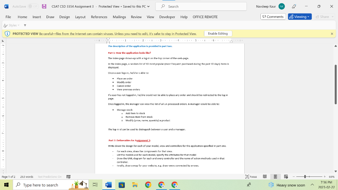Click the Search box in title bar
Image resolution: width=338 pixels, height=190 pixels.
[201, 7]
